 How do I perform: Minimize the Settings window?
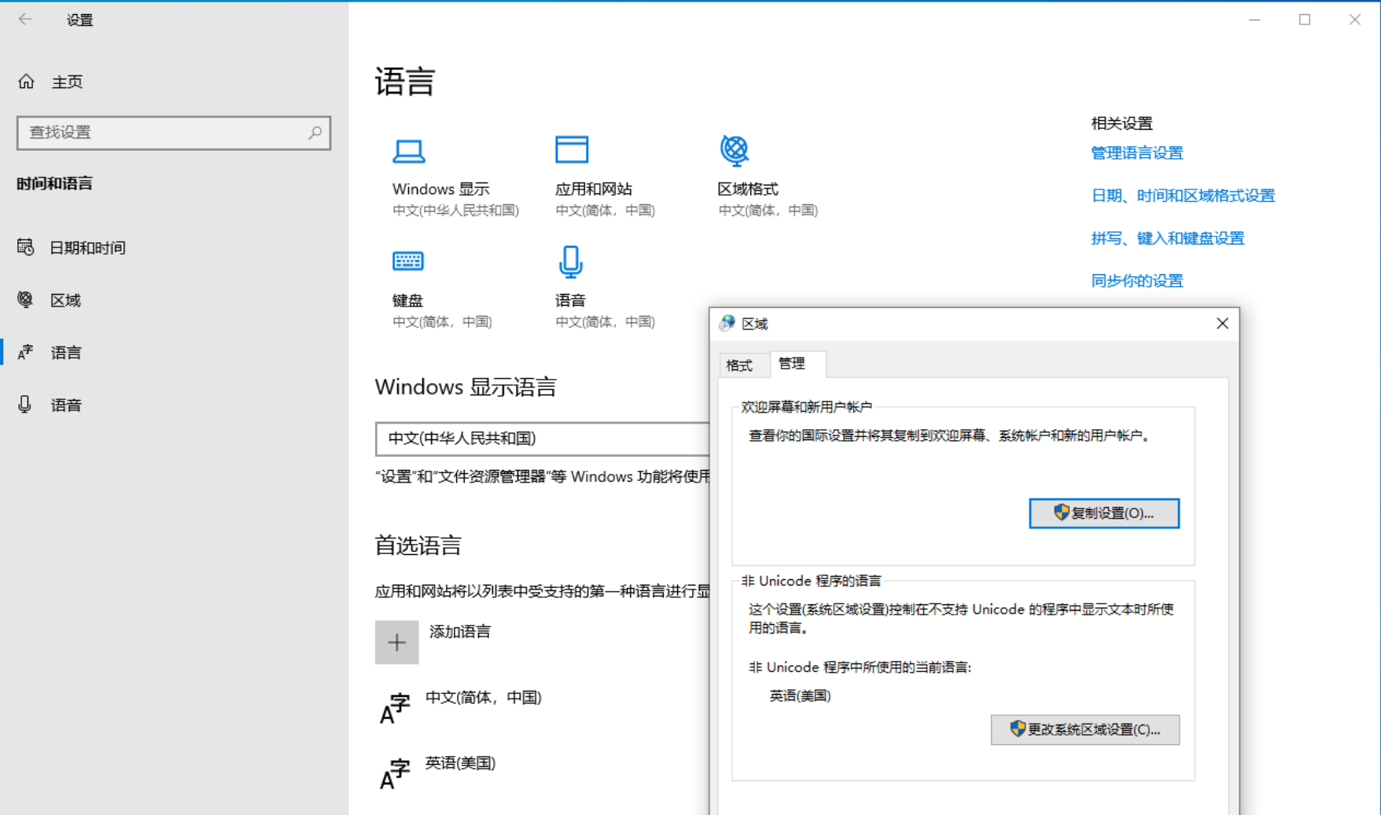[1254, 20]
